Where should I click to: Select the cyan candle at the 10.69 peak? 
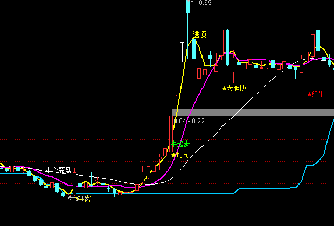click(187, 6)
